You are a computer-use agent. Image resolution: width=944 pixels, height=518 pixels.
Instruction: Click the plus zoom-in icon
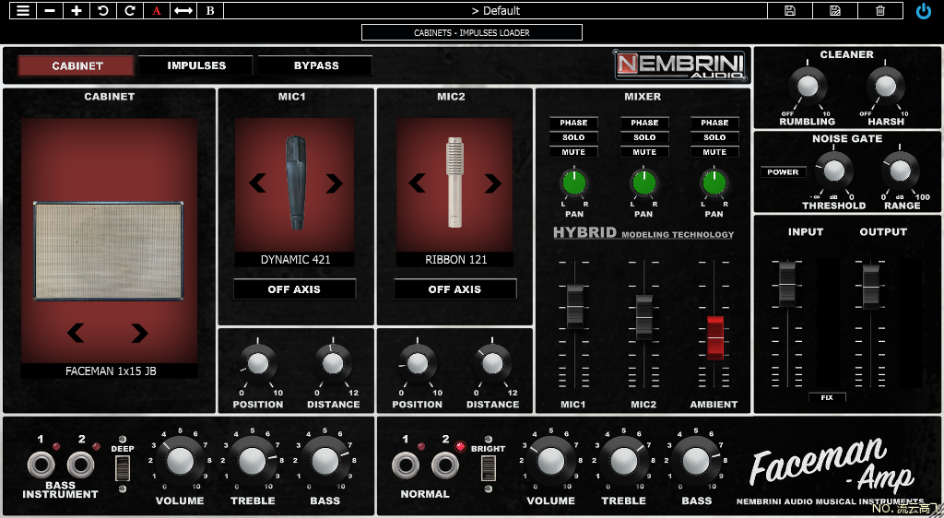click(x=76, y=10)
